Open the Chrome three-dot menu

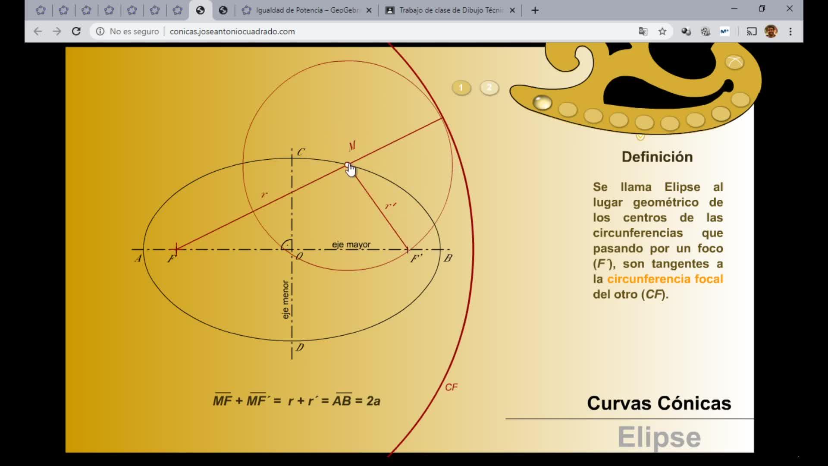(790, 31)
